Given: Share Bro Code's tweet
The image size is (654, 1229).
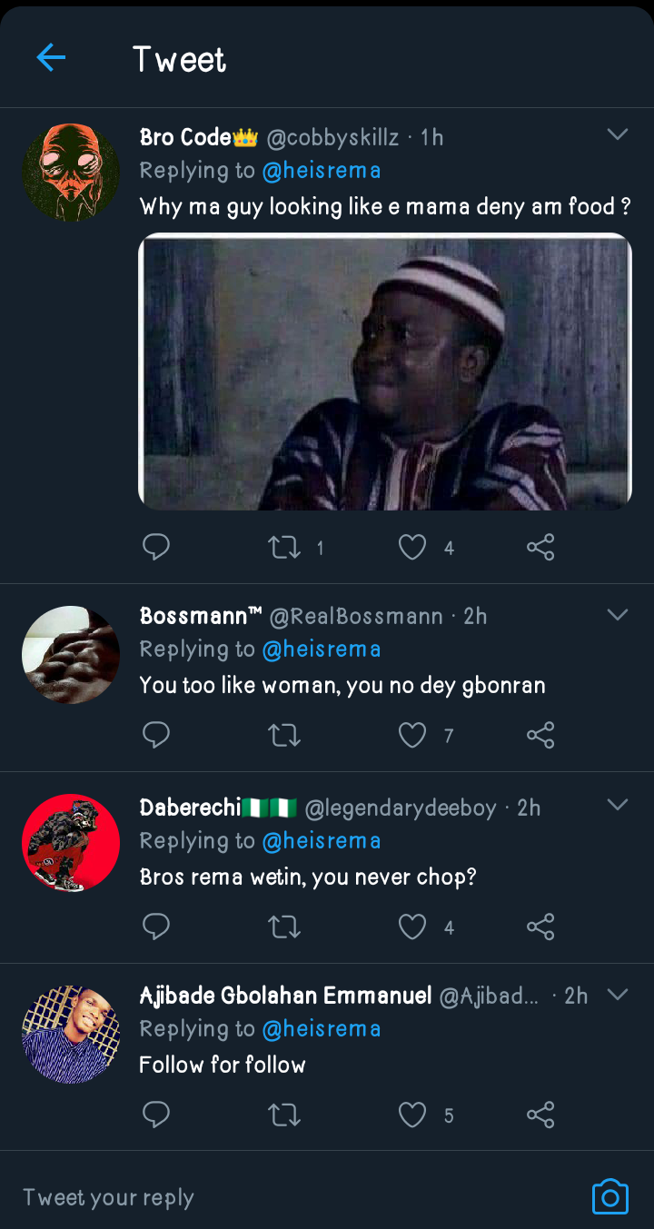Looking at the screenshot, I should point(540,547).
